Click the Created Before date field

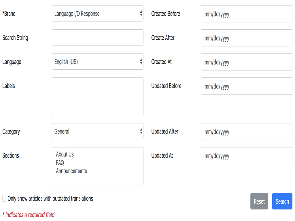pos(246,14)
